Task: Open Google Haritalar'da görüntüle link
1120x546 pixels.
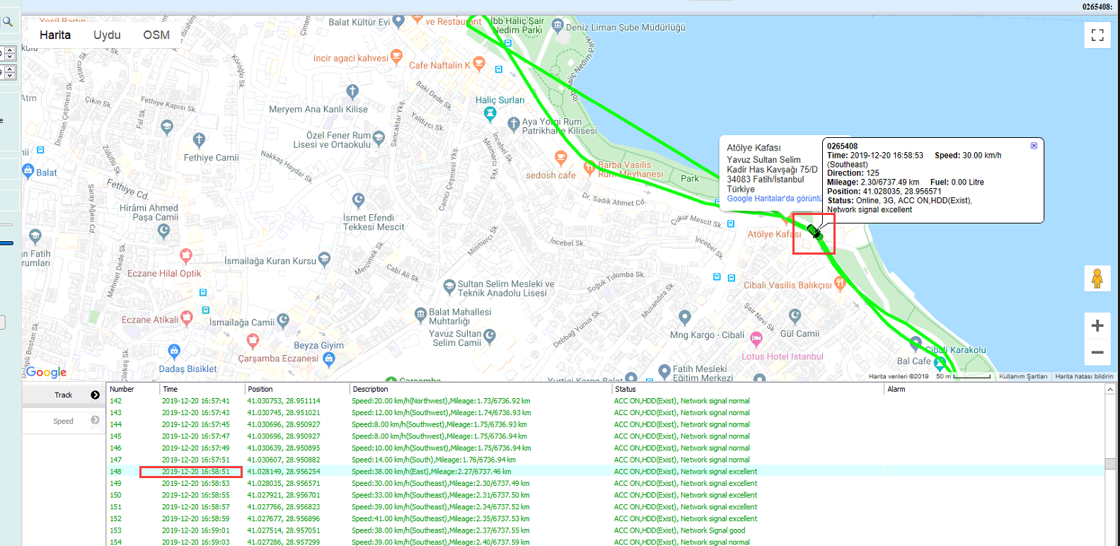Action: coord(774,199)
